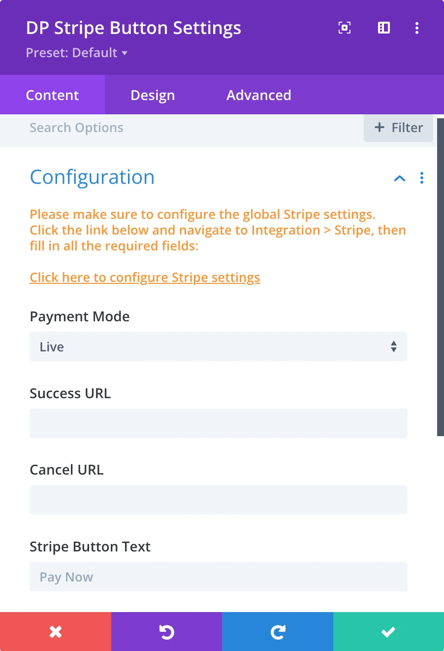Save settings with the green checkmark

(388, 632)
